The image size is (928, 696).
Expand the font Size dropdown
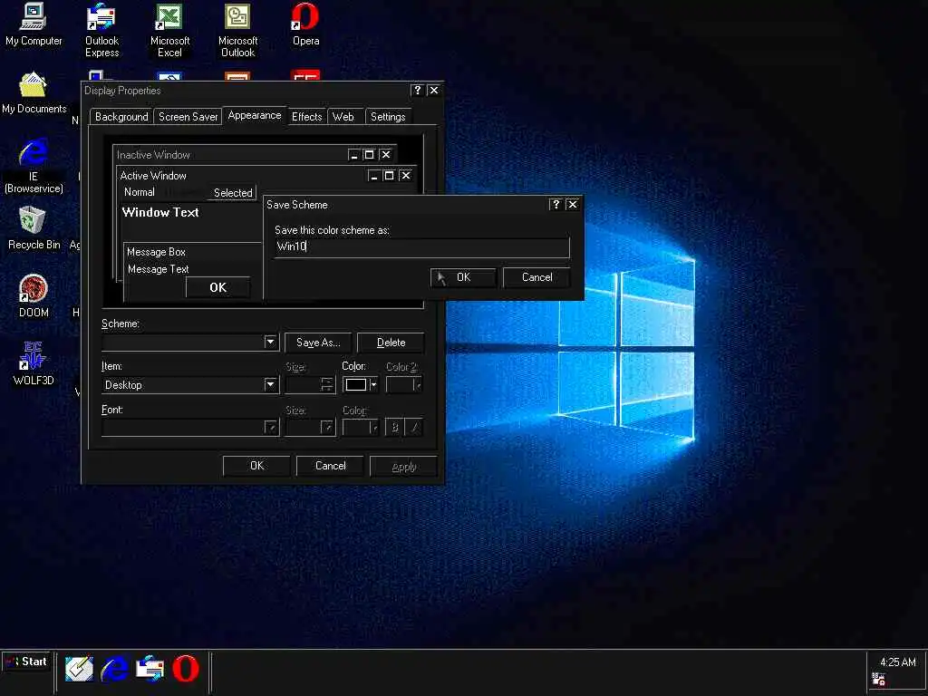coord(327,428)
